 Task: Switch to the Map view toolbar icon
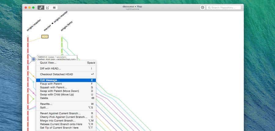(x=41, y=8)
